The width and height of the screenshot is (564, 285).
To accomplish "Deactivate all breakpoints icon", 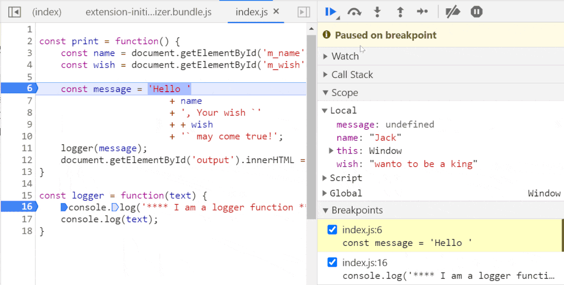I will (453, 12).
